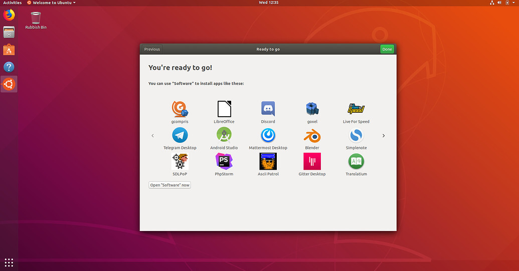
Task: Select the Blender app icon
Action: (x=312, y=136)
